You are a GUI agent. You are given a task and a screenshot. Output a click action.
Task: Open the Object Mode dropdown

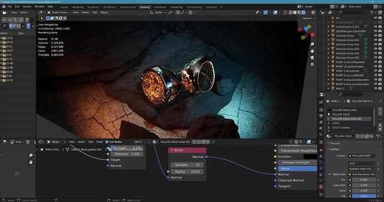(x=58, y=12)
